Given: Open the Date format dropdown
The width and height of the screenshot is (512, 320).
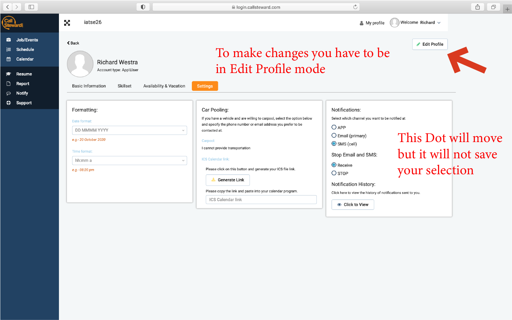Looking at the screenshot, I should pyautogui.click(x=129, y=130).
